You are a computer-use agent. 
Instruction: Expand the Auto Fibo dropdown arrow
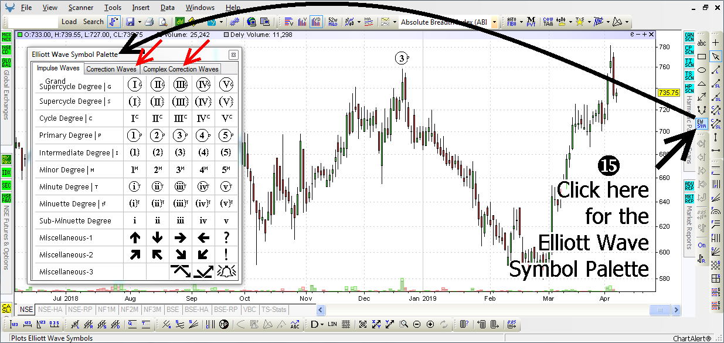[x=520, y=22]
